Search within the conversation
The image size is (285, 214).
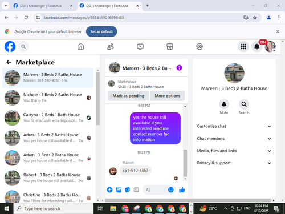click(244, 104)
